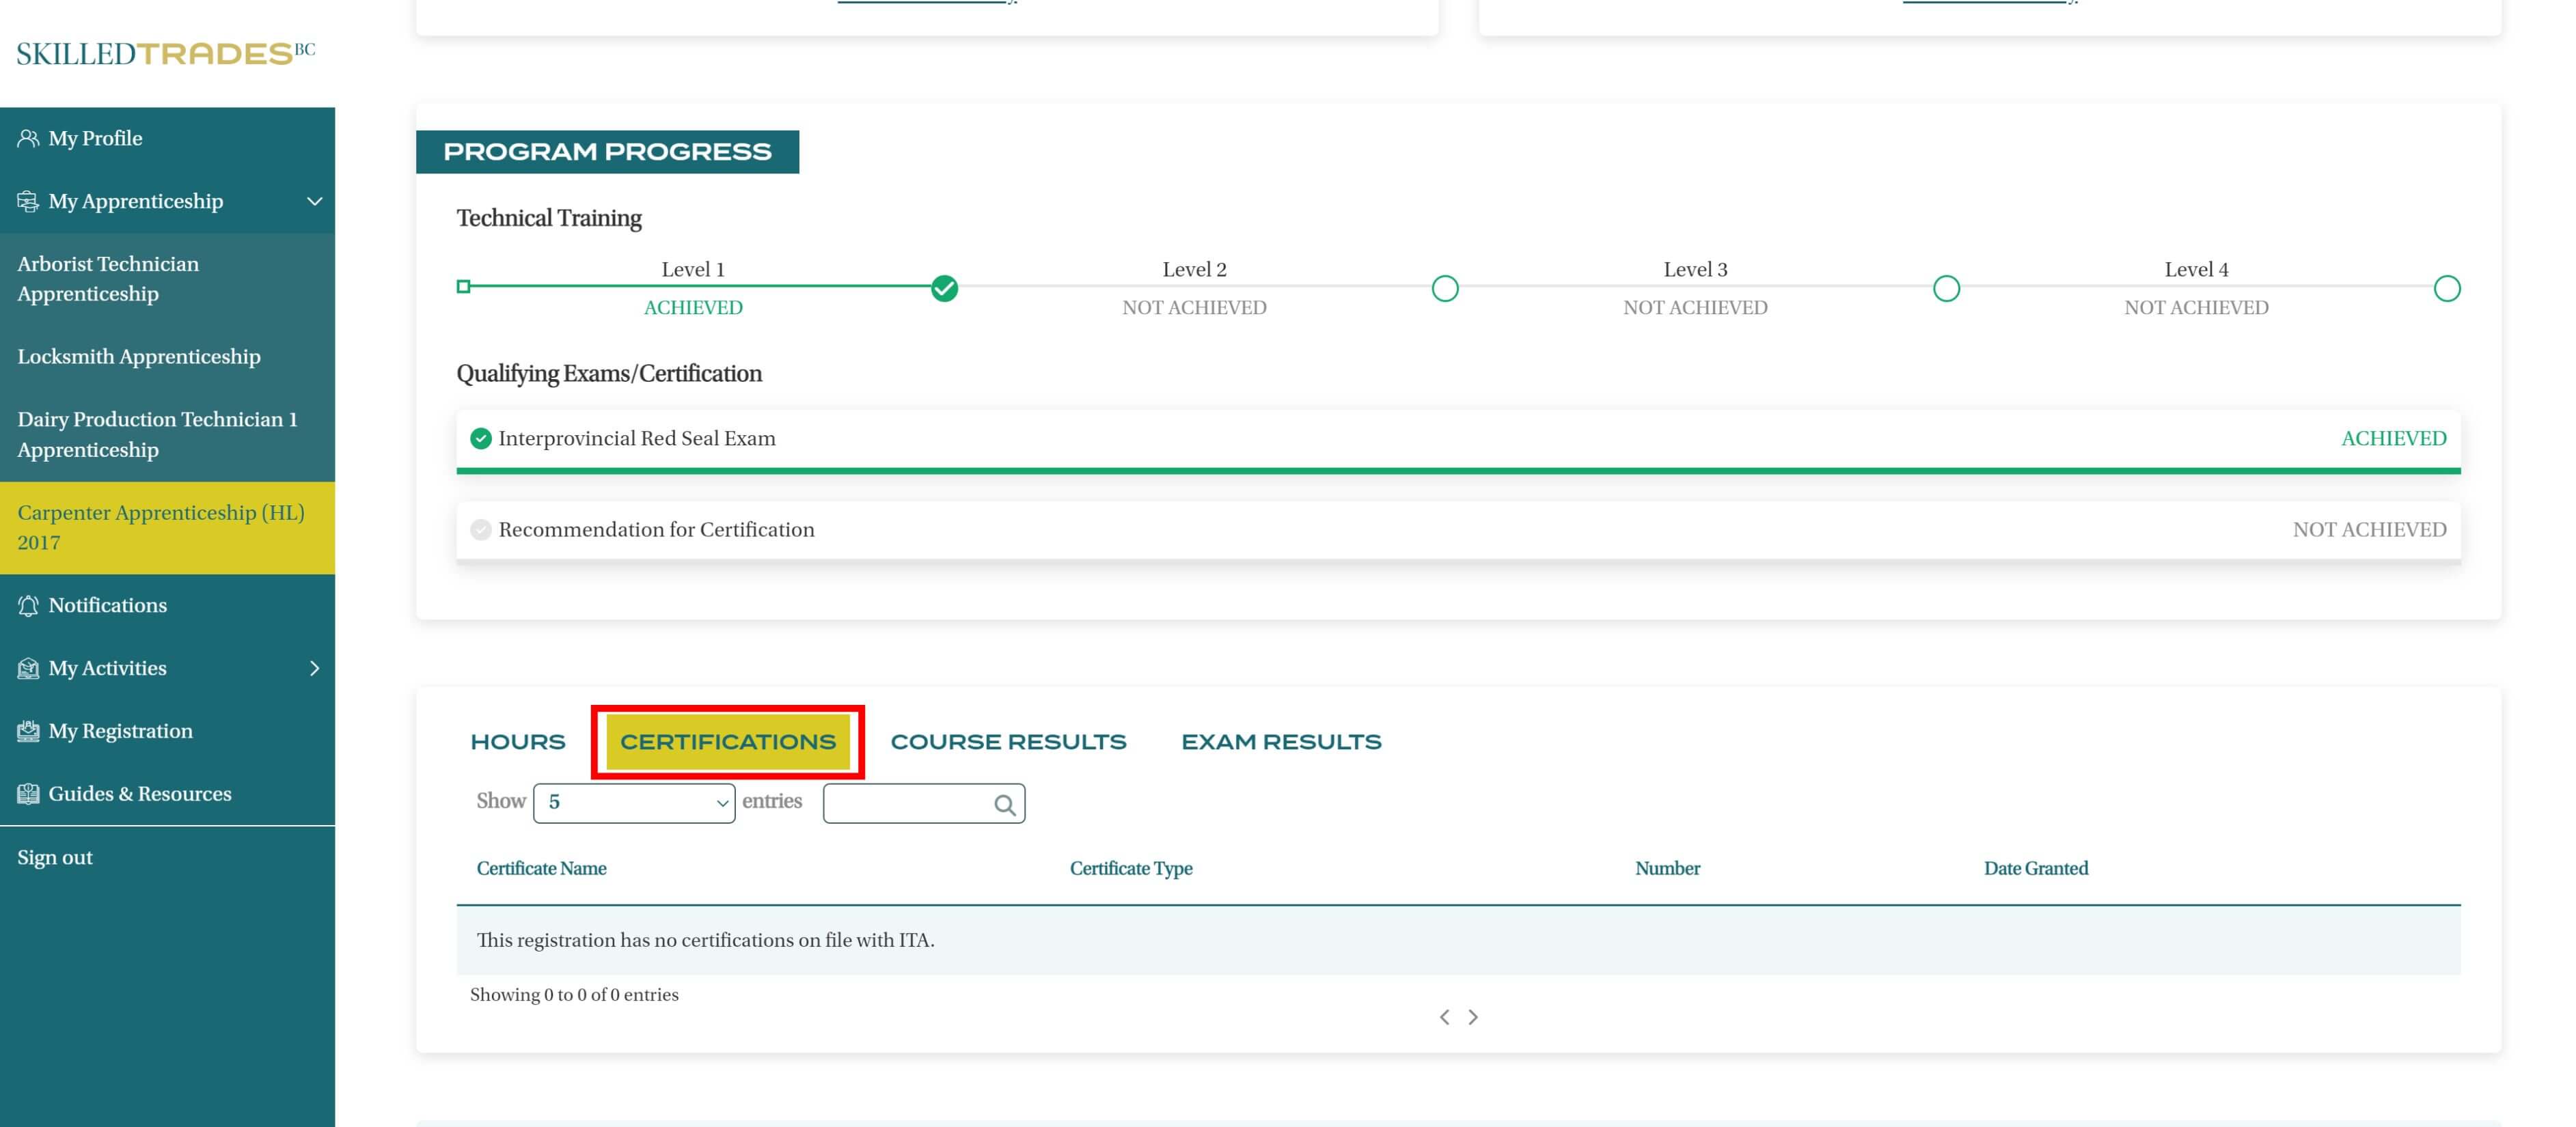
Task: Open the Show entries dropdown
Action: click(x=634, y=803)
